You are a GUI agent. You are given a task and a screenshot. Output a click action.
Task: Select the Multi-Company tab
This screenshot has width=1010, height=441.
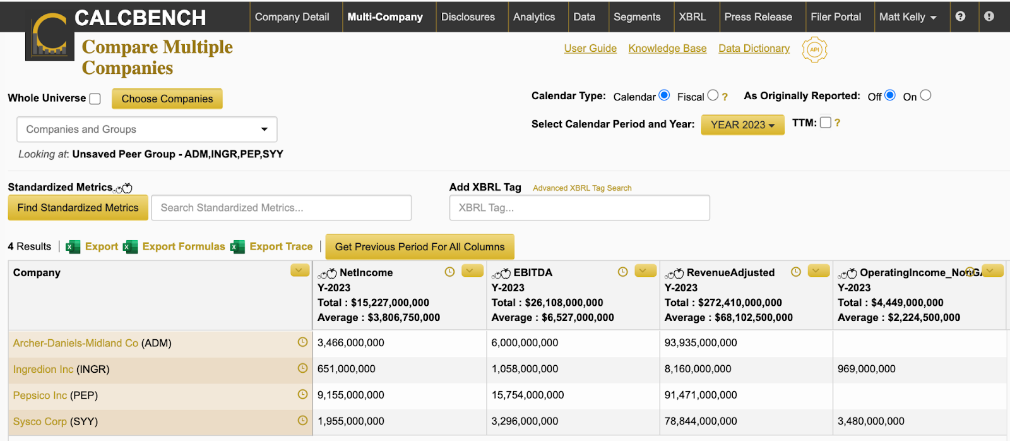point(385,17)
